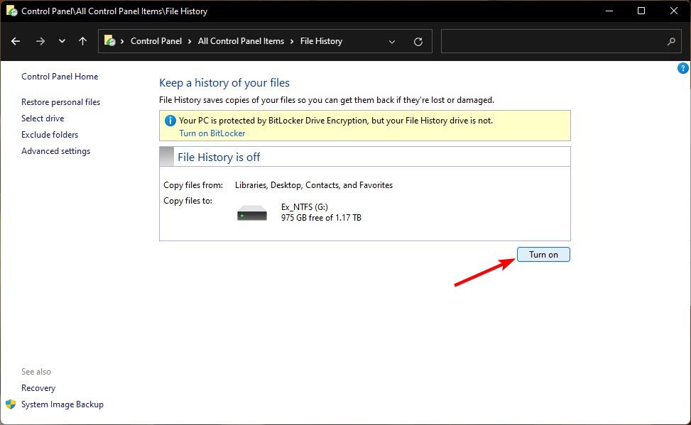Click the Ex_NTFS (G:) drive icon
The image size is (691, 425).
pos(252,212)
